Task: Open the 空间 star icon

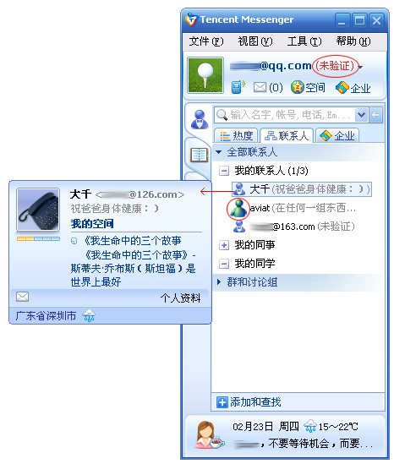Action: pos(298,87)
